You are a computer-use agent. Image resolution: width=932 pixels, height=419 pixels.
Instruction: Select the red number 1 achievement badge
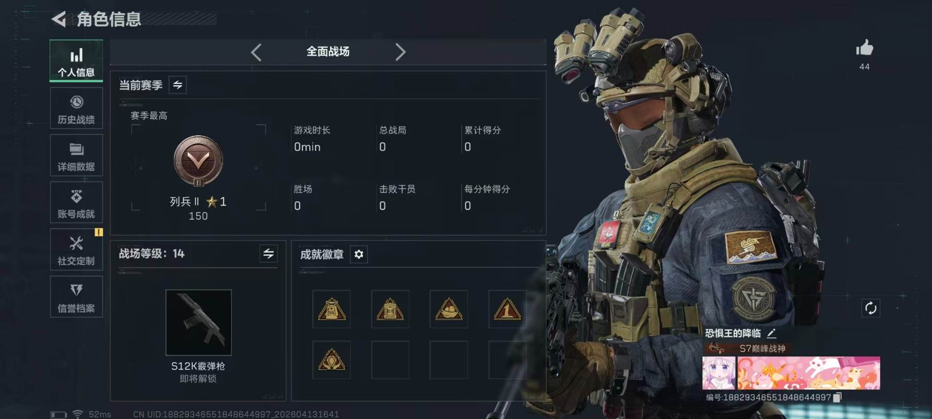point(507,309)
